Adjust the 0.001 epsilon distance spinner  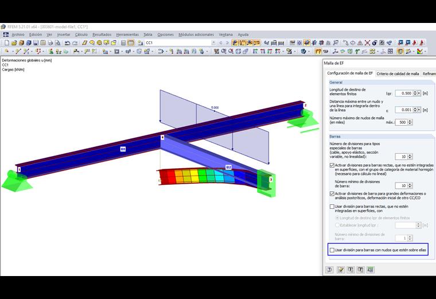click(x=416, y=110)
